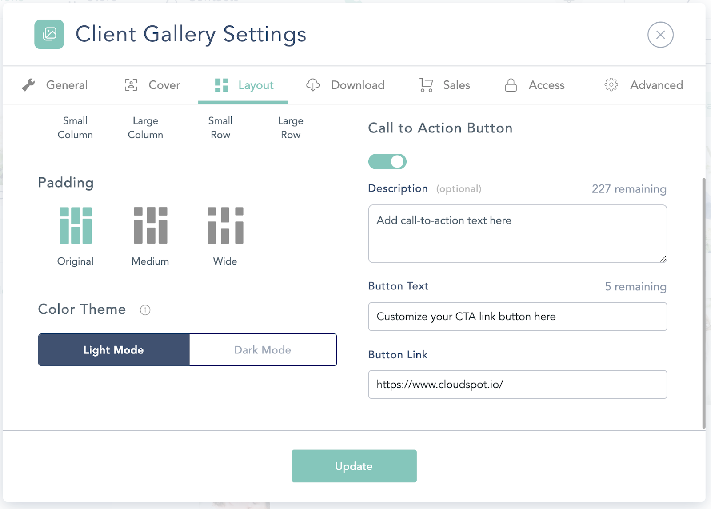The height and width of the screenshot is (509, 711).
Task: Choose the Small Row layout option
Action: [x=220, y=128]
